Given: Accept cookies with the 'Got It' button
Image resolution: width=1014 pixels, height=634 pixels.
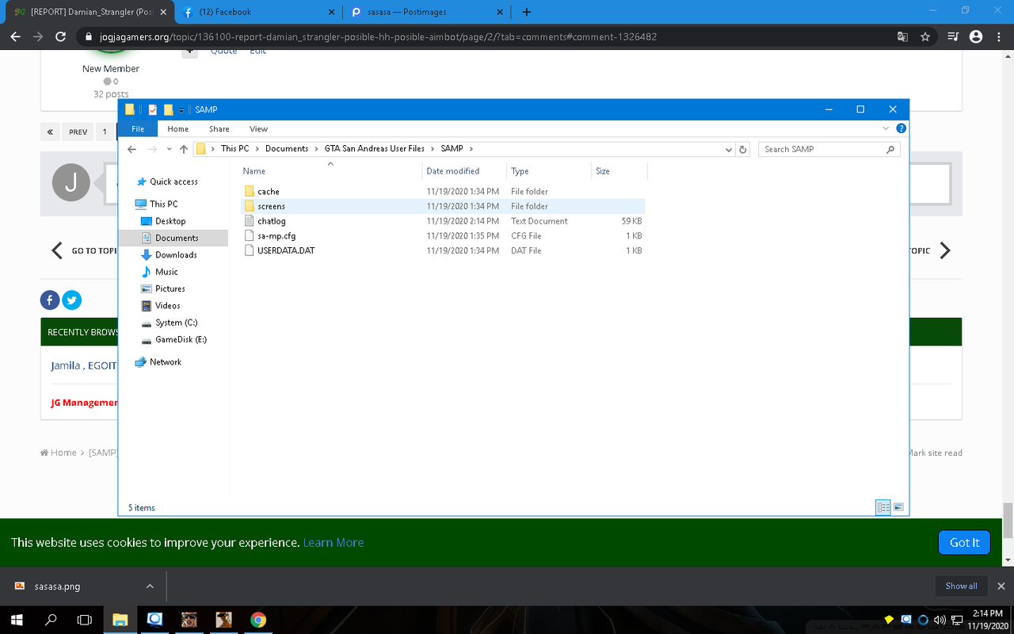Looking at the screenshot, I should click(964, 543).
